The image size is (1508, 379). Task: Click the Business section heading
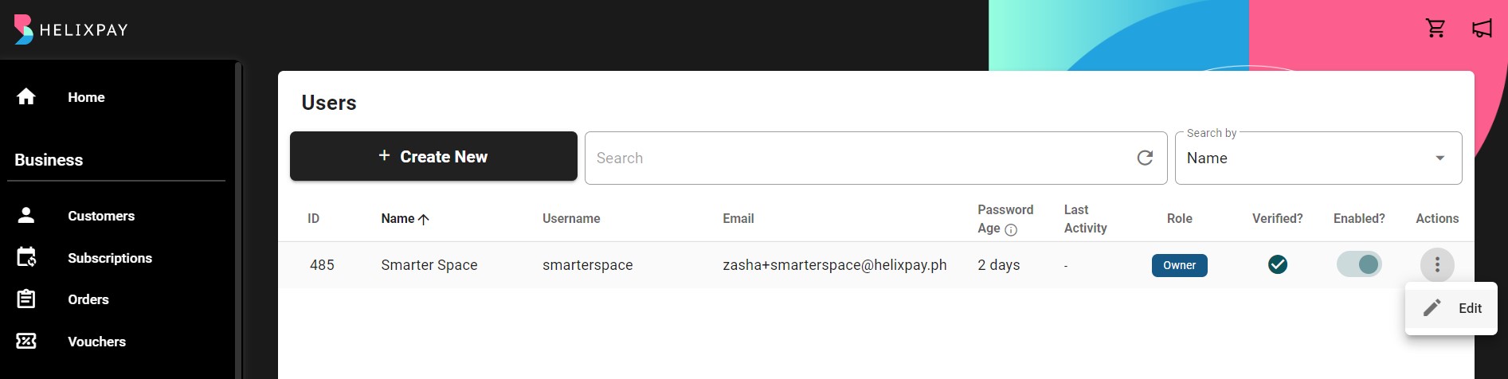pyautogui.click(x=49, y=160)
